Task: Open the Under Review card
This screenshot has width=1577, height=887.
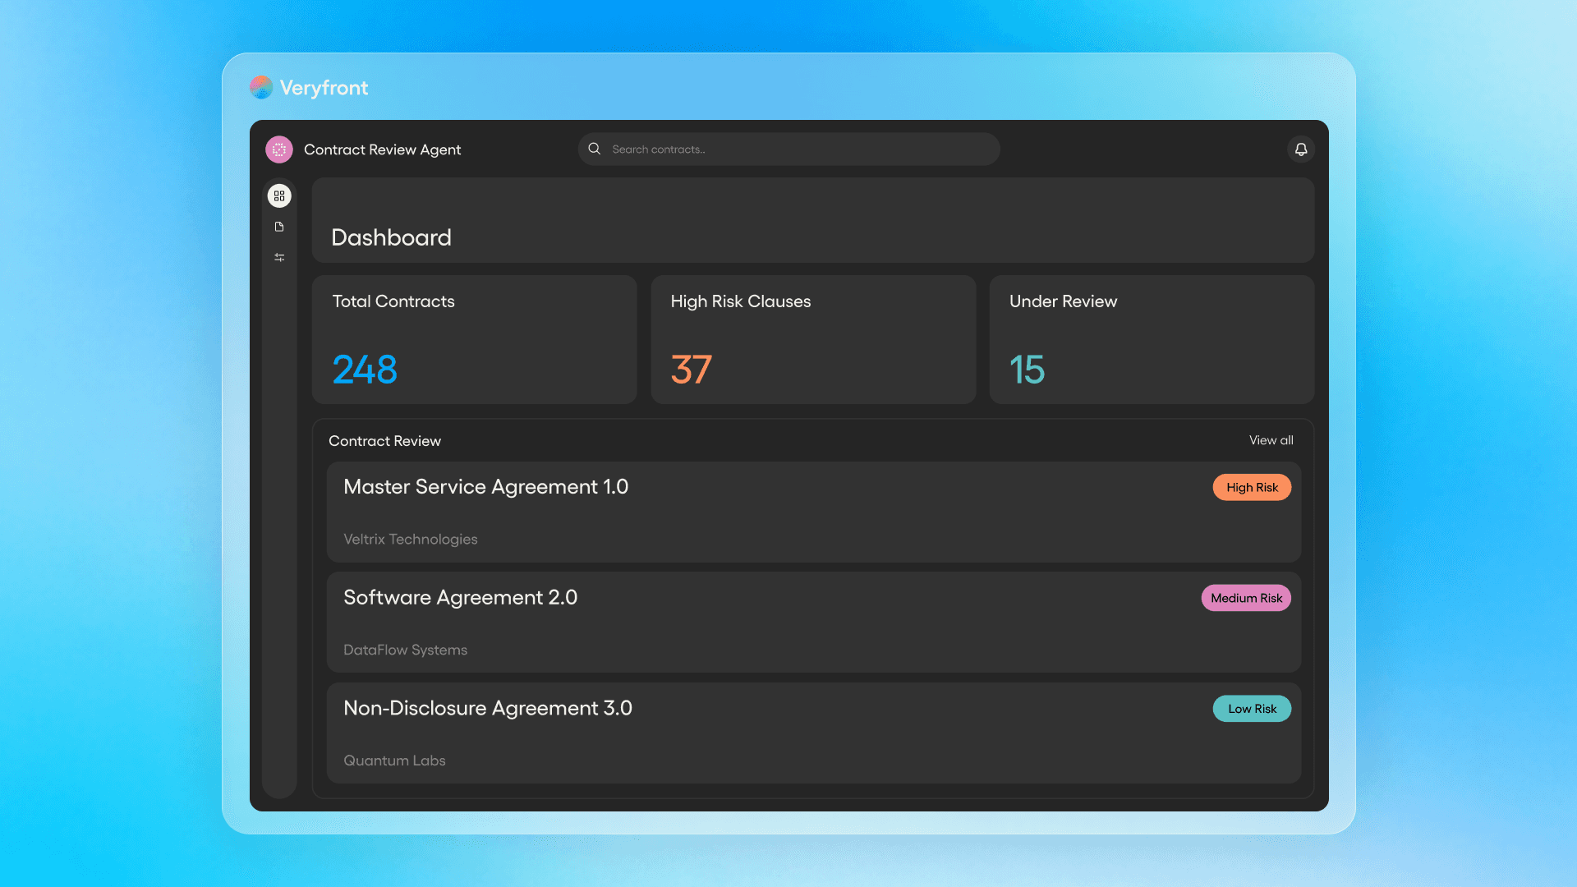Action: 1152,339
